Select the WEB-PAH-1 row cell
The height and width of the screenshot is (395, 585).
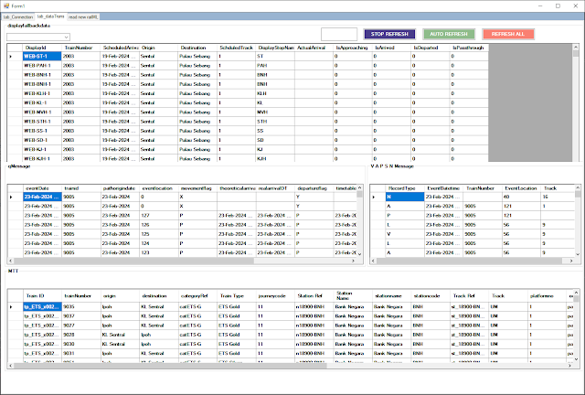pyautogui.click(x=42, y=65)
